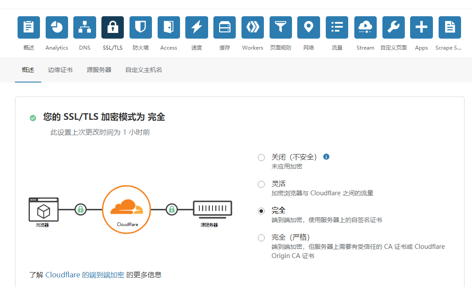Select the 完全（严格）encryption mode
The image size is (472, 287).
pos(261,238)
